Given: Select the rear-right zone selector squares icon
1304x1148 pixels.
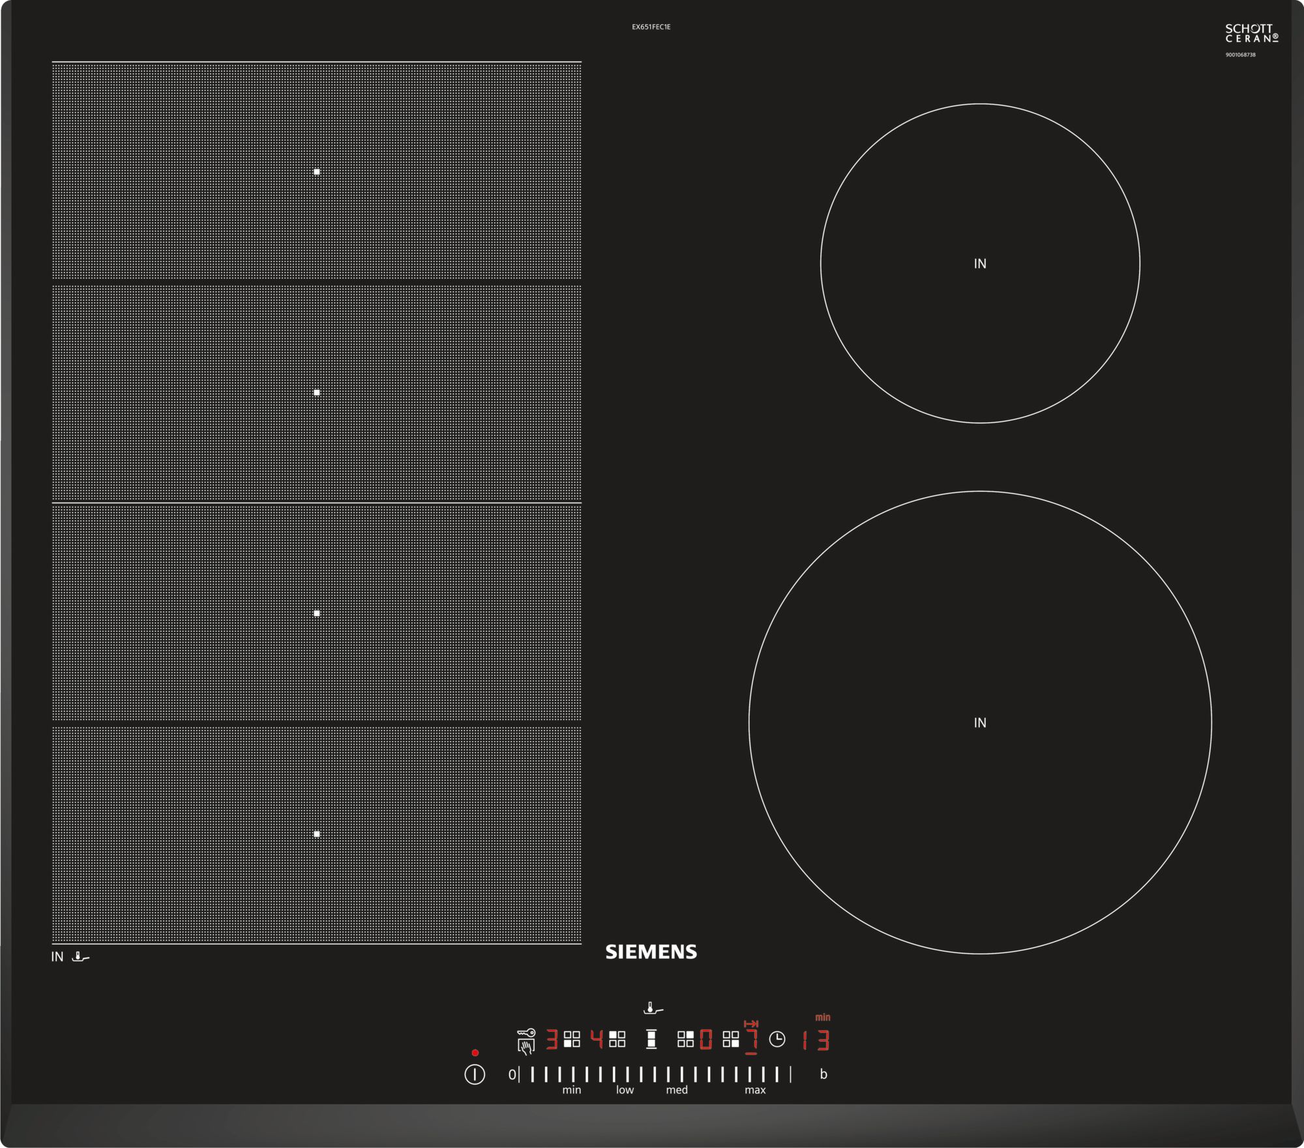Looking at the screenshot, I should pyautogui.click(x=685, y=1039).
